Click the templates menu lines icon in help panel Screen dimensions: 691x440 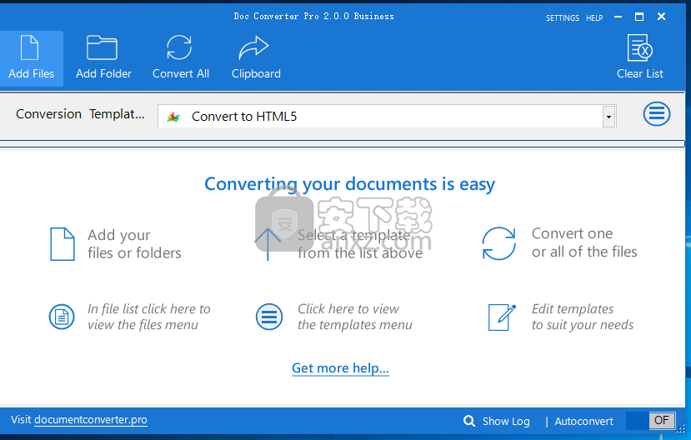click(x=269, y=317)
